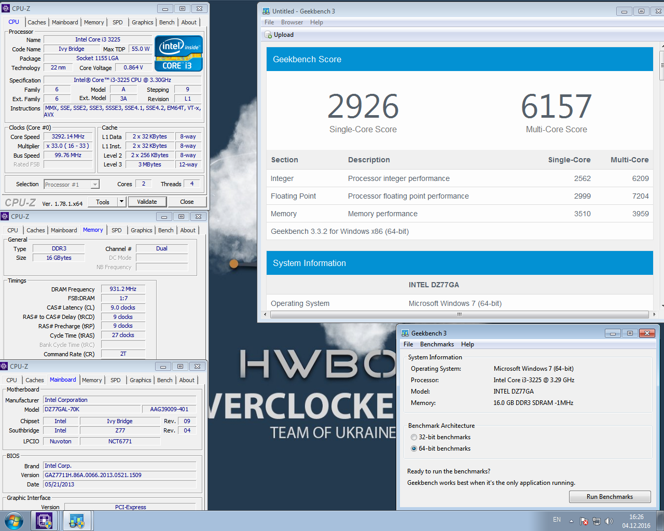Click the Core Speed value 3292.14 MHz

click(68, 137)
